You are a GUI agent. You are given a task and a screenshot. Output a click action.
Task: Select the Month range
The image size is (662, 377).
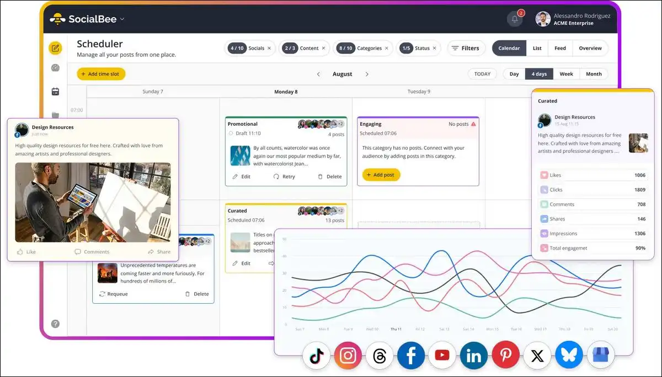(594, 74)
